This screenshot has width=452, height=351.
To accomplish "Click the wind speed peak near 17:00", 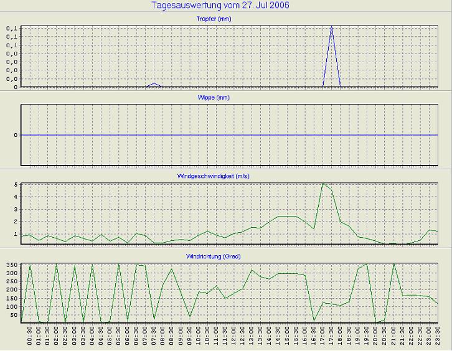I will [323, 184].
